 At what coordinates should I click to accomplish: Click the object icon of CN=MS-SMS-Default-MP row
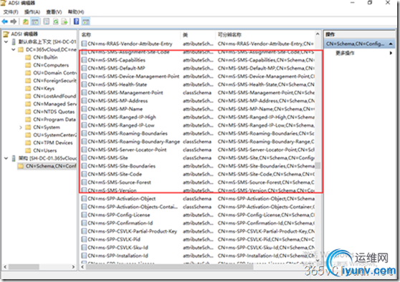click(84, 68)
